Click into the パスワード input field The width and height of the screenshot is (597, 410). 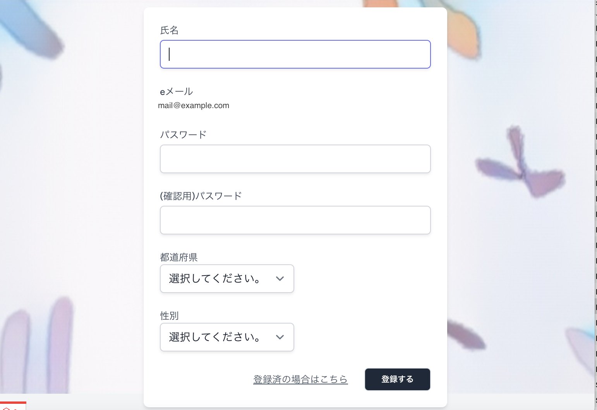[x=295, y=159]
